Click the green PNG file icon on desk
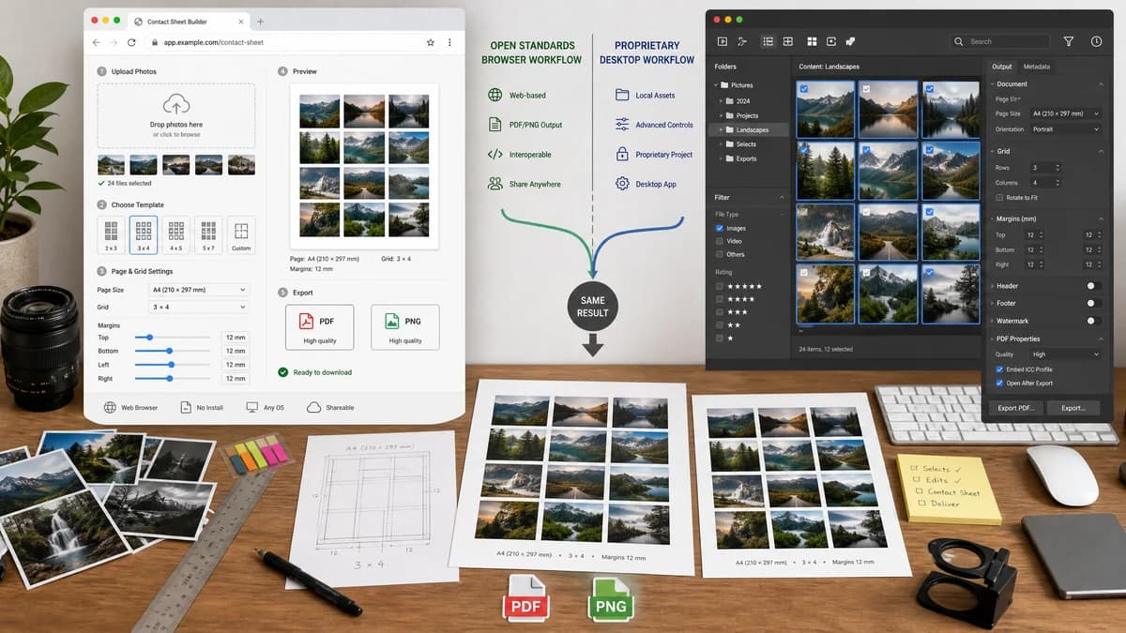The height and width of the screenshot is (633, 1126). click(x=610, y=598)
